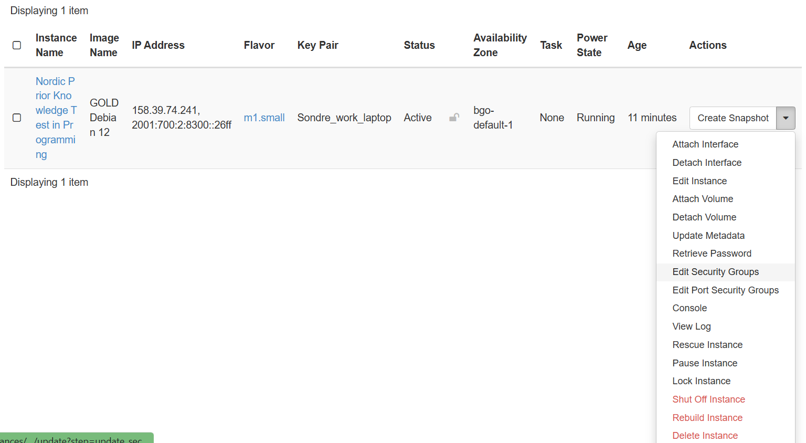This screenshot has height=443, width=806.
Task: Select Edit Port Security Groups
Action: click(x=725, y=290)
